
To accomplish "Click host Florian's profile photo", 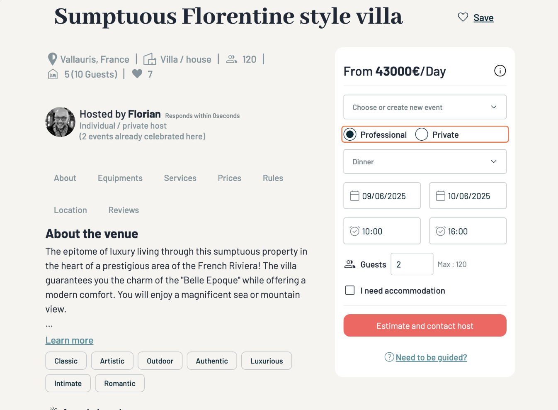I will pyautogui.click(x=61, y=122).
